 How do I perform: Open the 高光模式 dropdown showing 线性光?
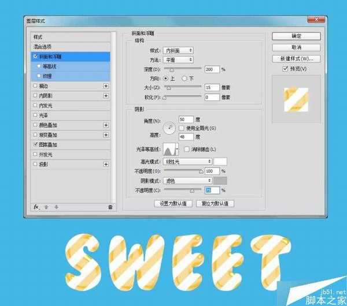[187, 162]
